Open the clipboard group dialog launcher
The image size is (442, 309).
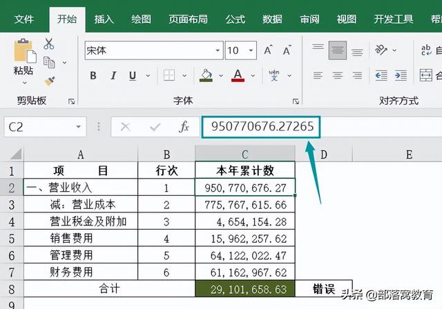72,101
